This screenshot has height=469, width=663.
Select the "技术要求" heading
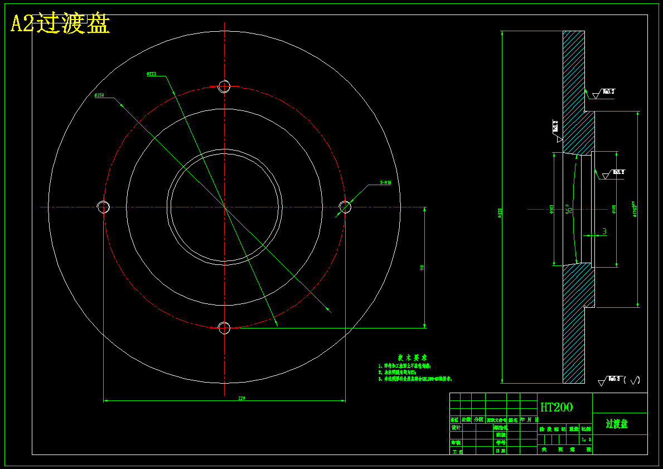(412, 358)
